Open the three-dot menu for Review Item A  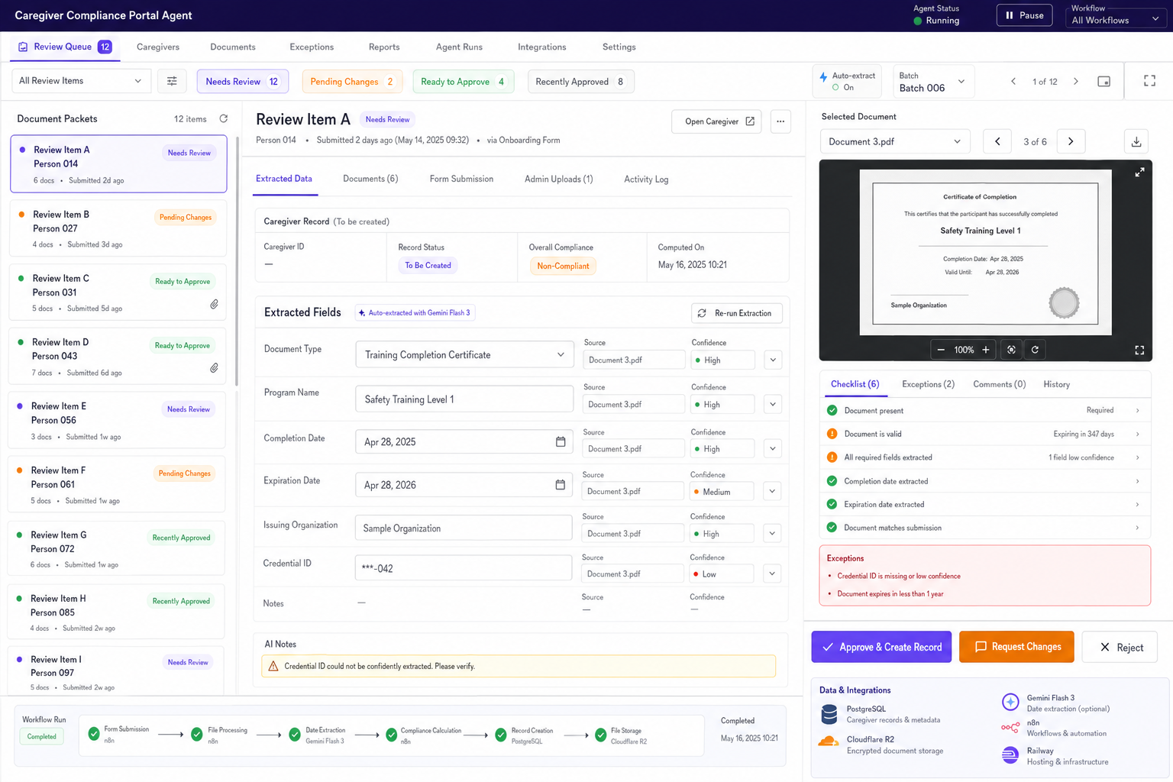780,121
